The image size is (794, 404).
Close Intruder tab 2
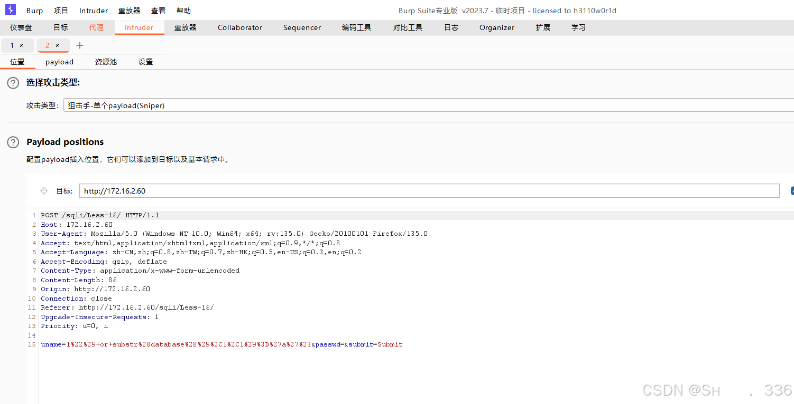coord(58,45)
